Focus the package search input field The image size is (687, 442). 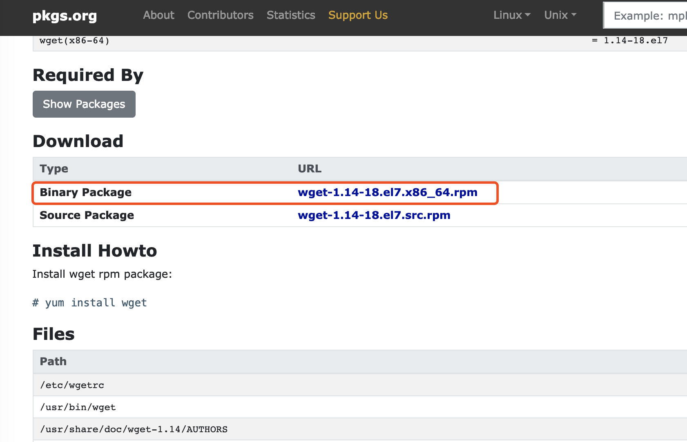click(645, 16)
